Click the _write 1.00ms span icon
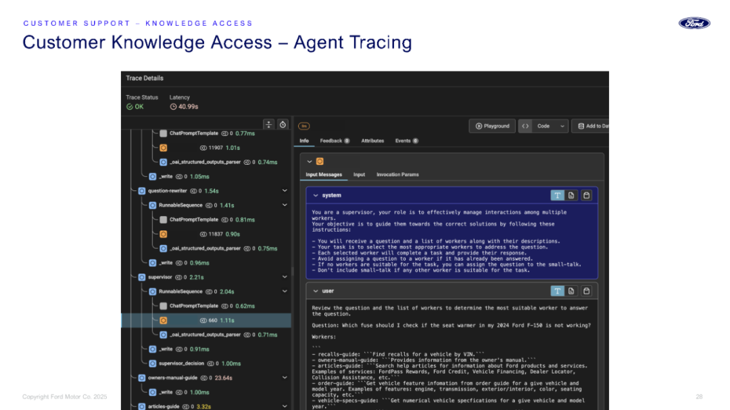 pyautogui.click(x=153, y=392)
